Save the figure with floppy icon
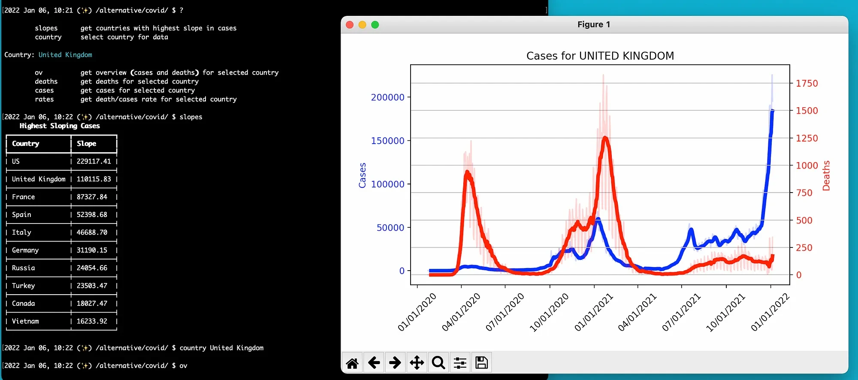Image resolution: width=858 pixels, height=380 pixels. [x=481, y=363]
